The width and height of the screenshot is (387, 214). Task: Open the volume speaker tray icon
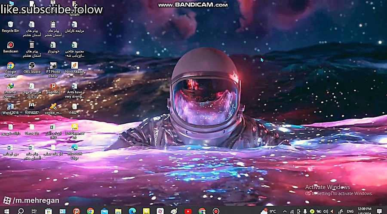click(x=326, y=211)
